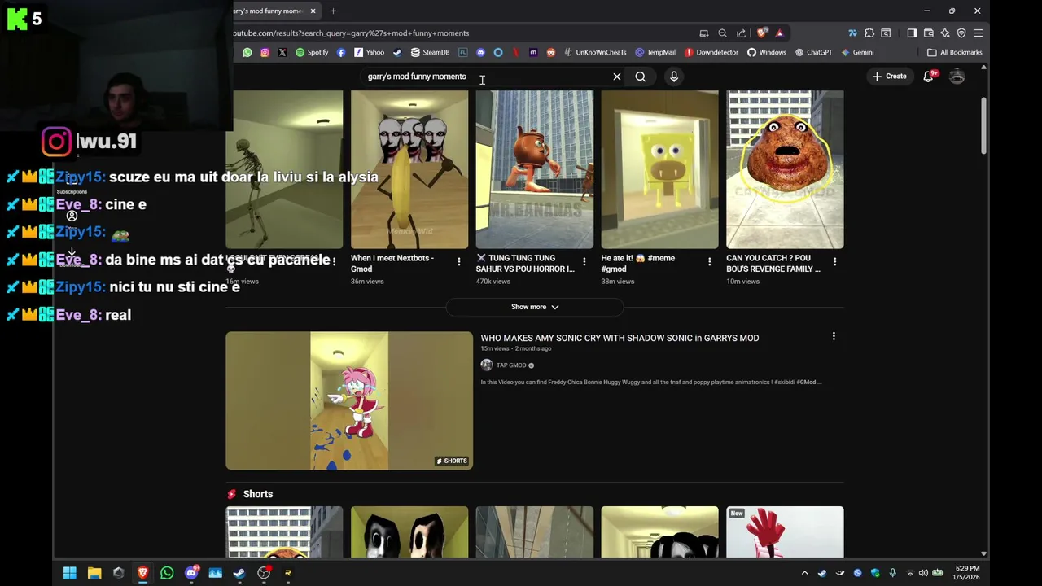Open the Nextbots banana short thumbnail
Screen dimensions: 1042x586
coord(409,169)
